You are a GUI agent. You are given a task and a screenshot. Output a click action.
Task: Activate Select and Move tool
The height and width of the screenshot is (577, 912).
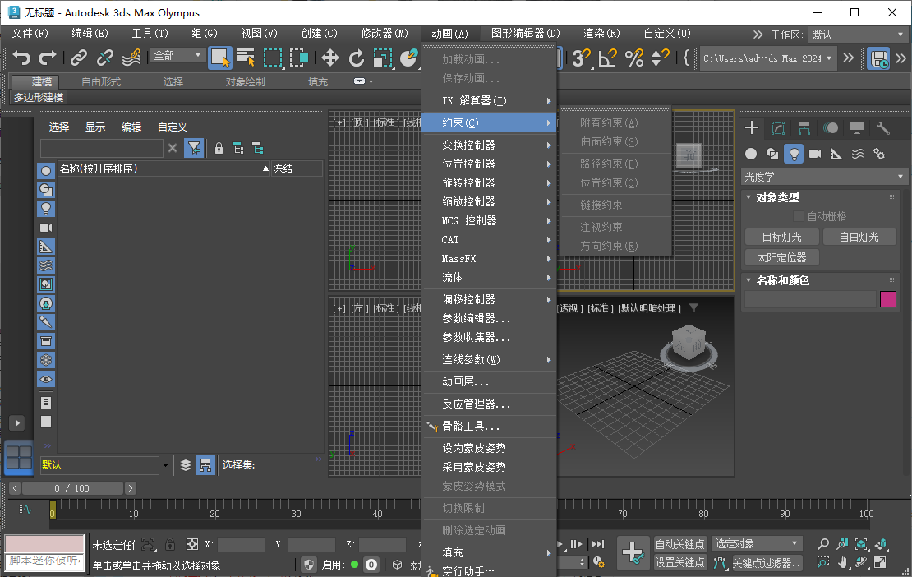(x=329, y=58)
